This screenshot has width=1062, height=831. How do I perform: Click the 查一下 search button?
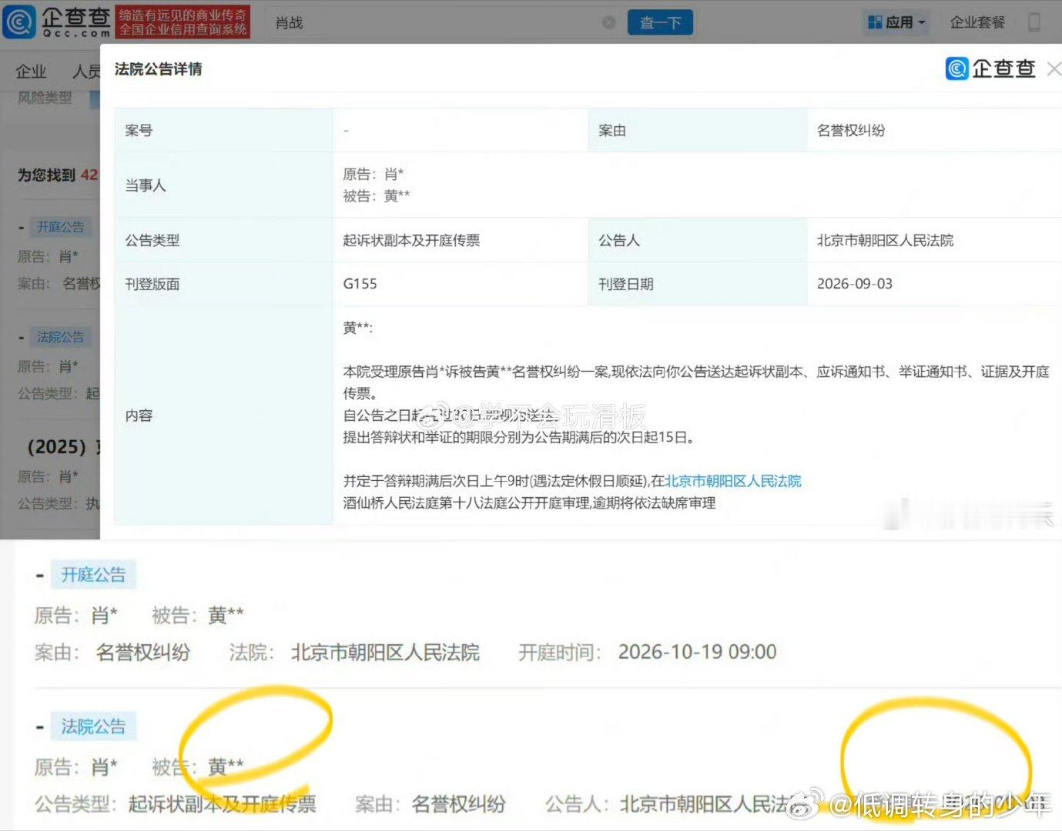pos(660,22)
